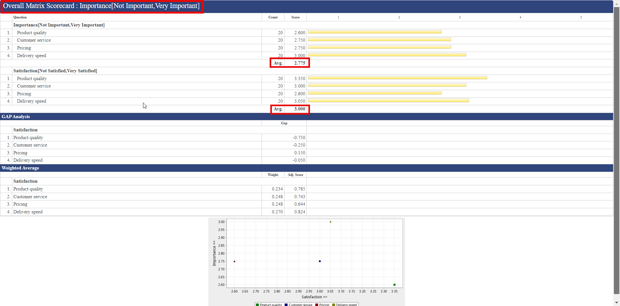Click the red triangle Pricing point in chart
Screen dimensions: 620x306
(234, 261)
